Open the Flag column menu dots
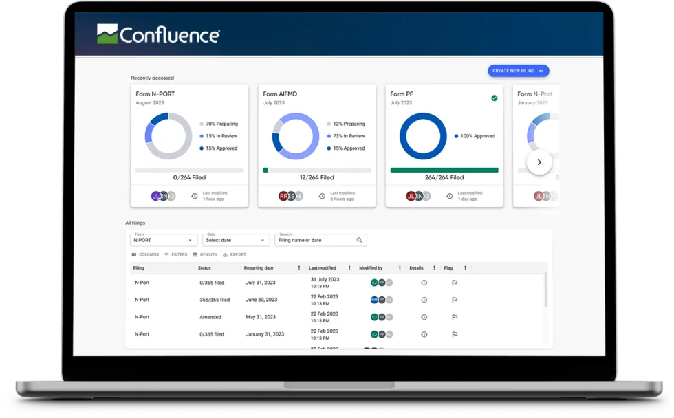The image size is (674, 418). coord(465,268)
